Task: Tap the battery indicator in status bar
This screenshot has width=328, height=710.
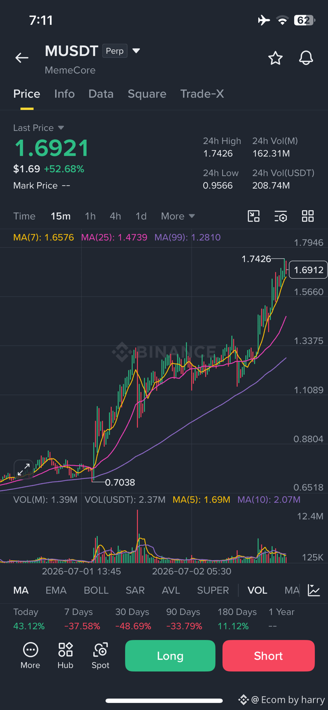Action: click(305, 20)
